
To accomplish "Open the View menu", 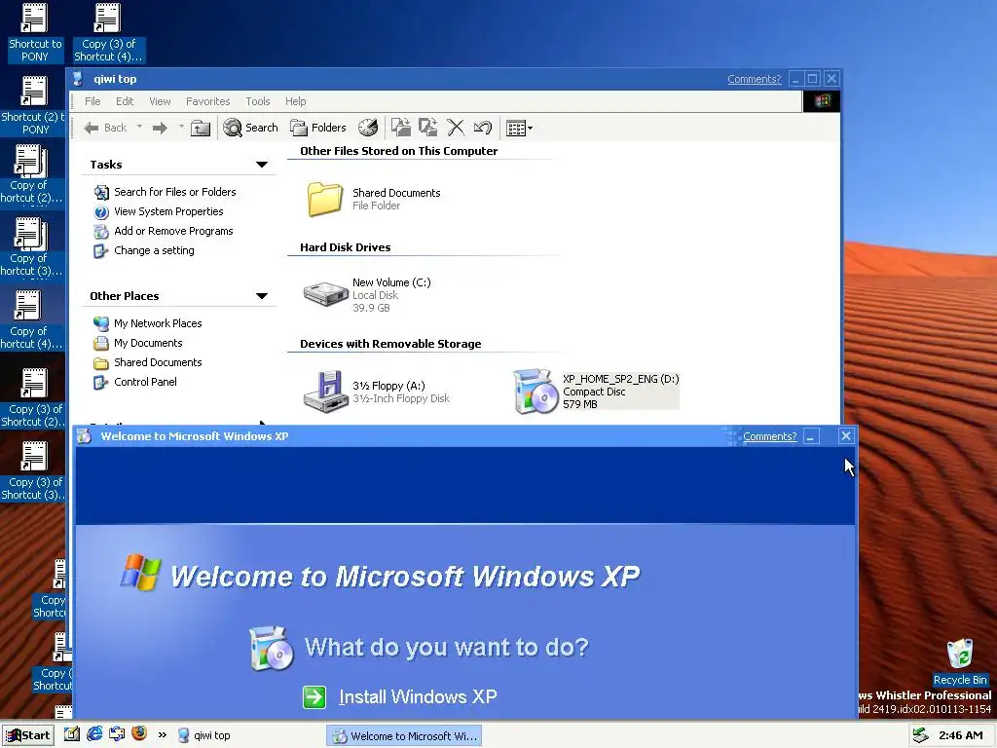I will [x=161, y=101].
